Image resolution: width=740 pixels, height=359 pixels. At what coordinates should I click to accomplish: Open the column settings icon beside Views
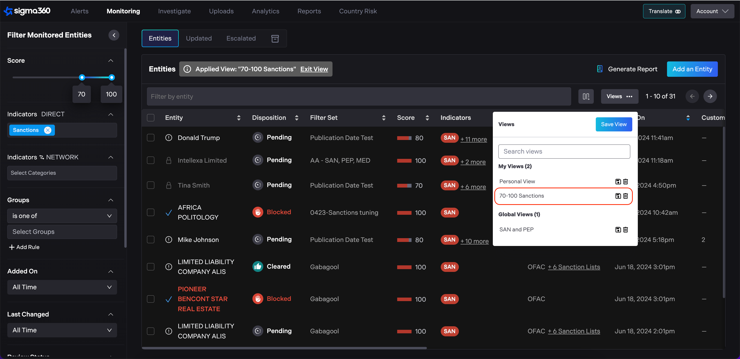pyautogui.click(x=586, y=96)
